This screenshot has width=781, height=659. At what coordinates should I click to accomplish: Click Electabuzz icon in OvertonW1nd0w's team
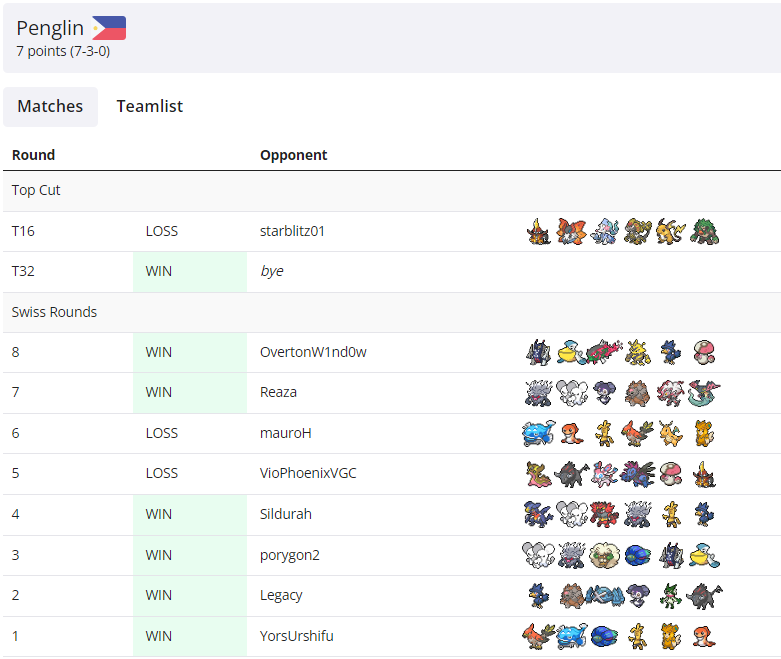tap(638, 352)
